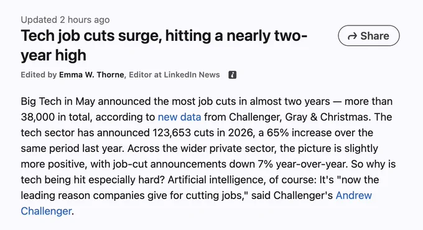Click the "123,653" cuts figure
This screenshot has width=423, height=230.
coord(172,133)
